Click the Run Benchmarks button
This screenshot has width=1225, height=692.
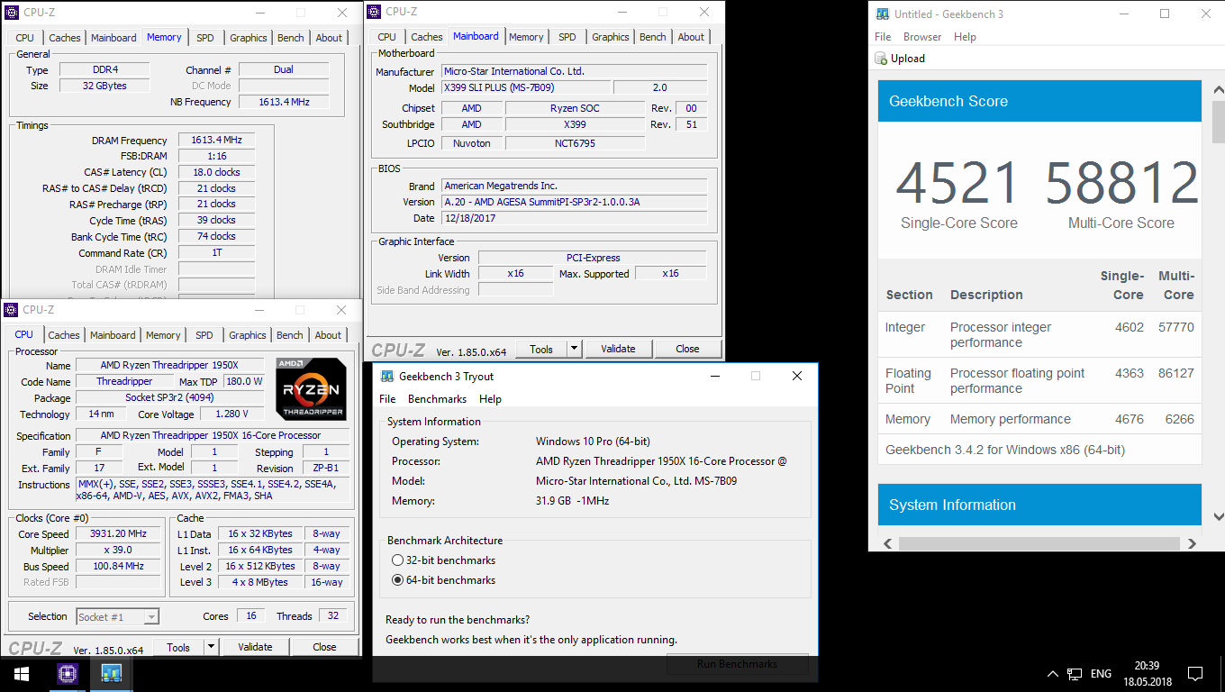coord(737,664)
